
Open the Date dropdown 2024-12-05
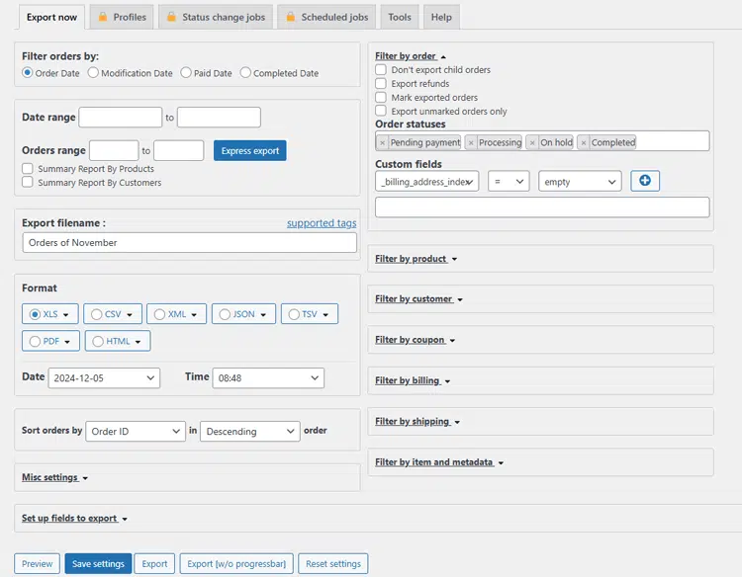104,378
